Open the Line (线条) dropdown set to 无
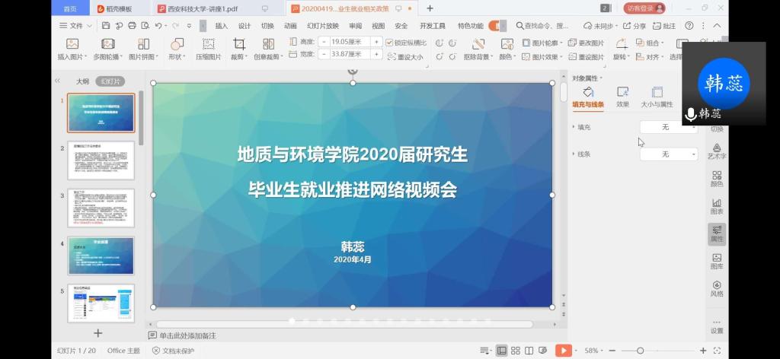The width and height of the screenshot is (780, 359). [668, 154]
